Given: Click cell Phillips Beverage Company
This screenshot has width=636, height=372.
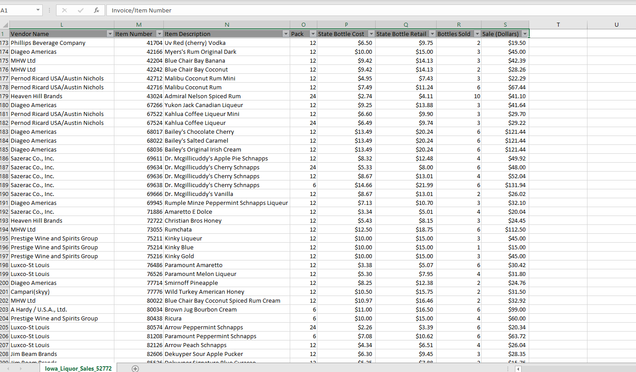Looking at the screenshot, I should 61,43.
